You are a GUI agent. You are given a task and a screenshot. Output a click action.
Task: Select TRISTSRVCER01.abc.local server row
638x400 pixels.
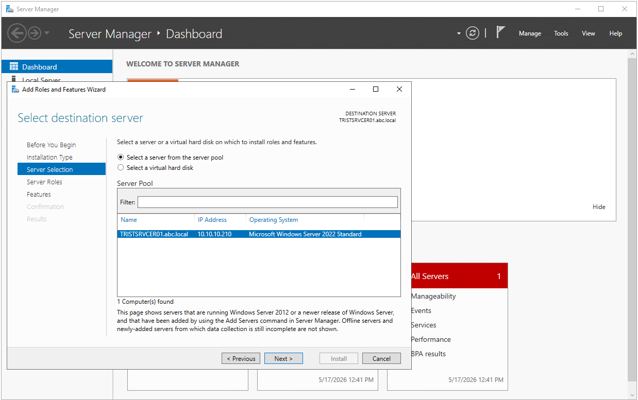point(259,234)
